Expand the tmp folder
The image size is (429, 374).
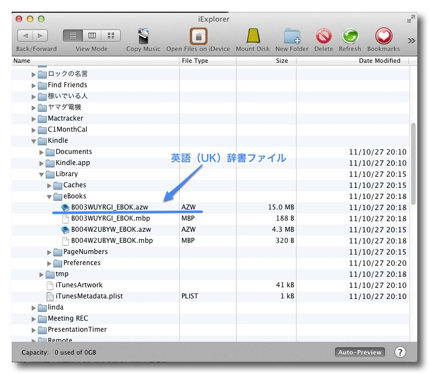41,275
